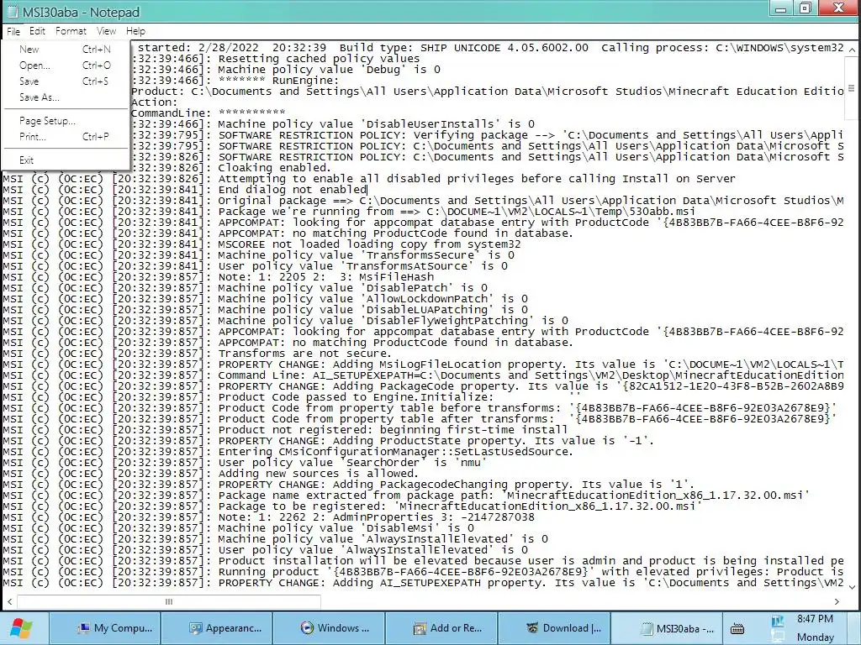Click 'MSCOREE not loaded' log line
This screenshot has height=645, width=861.
pyautogui.click(x=369, y=244)
